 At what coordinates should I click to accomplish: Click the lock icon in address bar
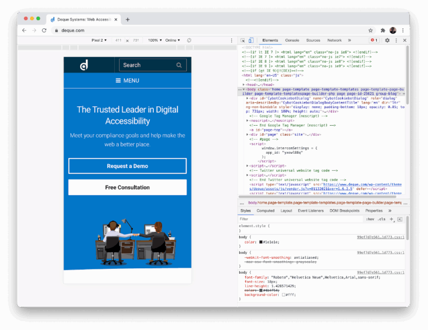[56, 31]
